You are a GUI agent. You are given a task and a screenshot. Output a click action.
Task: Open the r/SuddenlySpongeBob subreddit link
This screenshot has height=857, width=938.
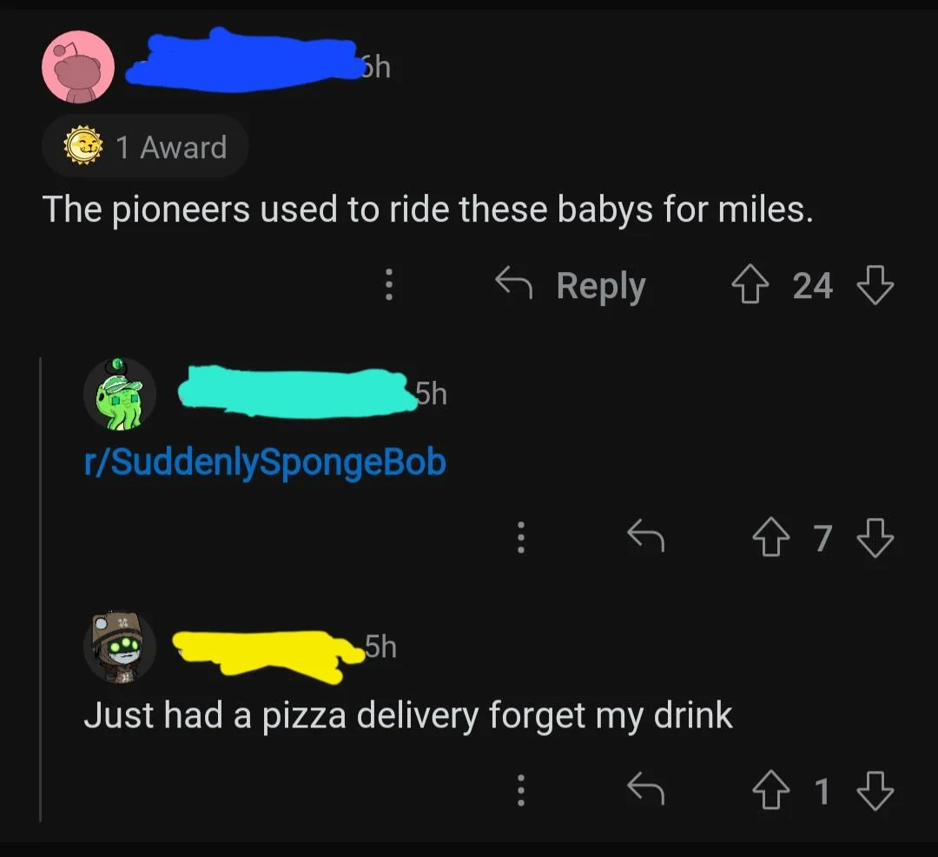(x=265, y=462)
